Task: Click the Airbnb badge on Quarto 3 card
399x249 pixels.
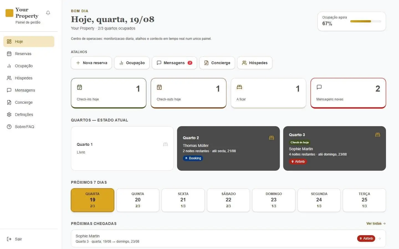Action: coord(298,162)
